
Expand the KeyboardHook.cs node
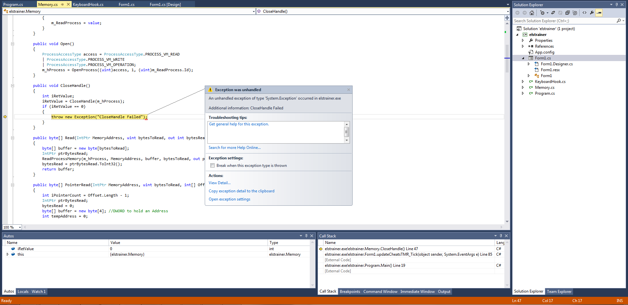click(x=523, y=82)
